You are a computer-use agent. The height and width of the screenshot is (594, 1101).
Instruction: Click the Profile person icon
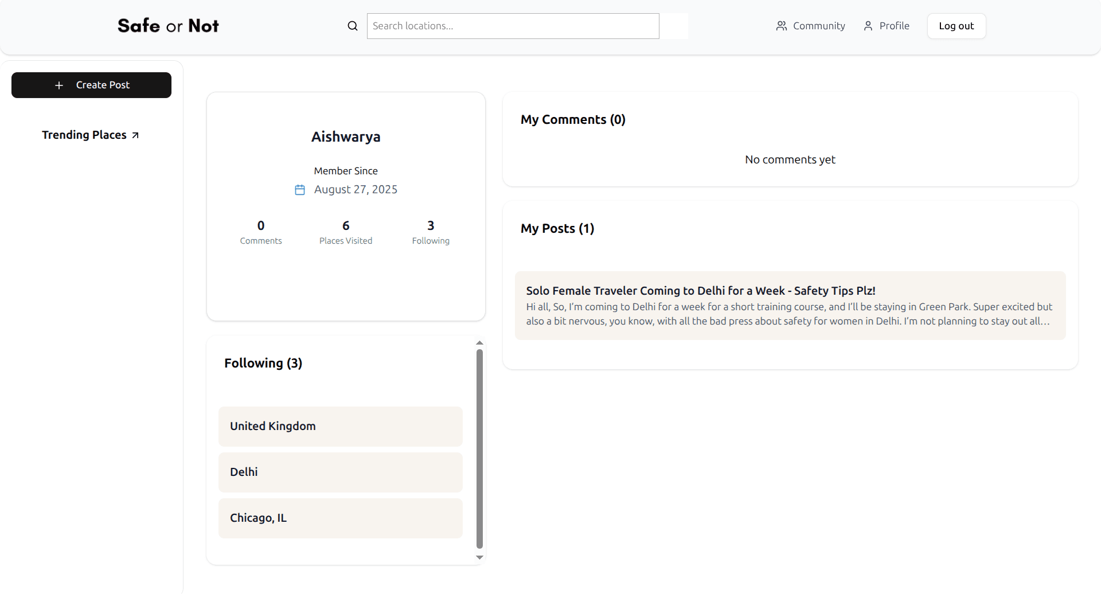point(868,26)
